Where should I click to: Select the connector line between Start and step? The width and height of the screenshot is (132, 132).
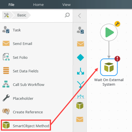pyautogui.click(x=109, y=50)
